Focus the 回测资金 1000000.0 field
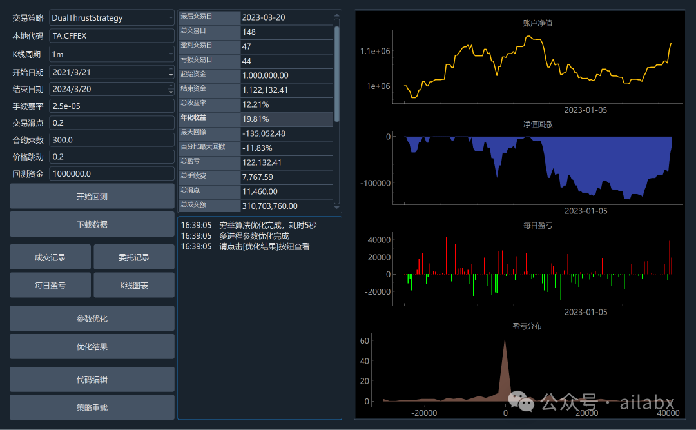This screenshot has height=430, width=696. point(111,173)
